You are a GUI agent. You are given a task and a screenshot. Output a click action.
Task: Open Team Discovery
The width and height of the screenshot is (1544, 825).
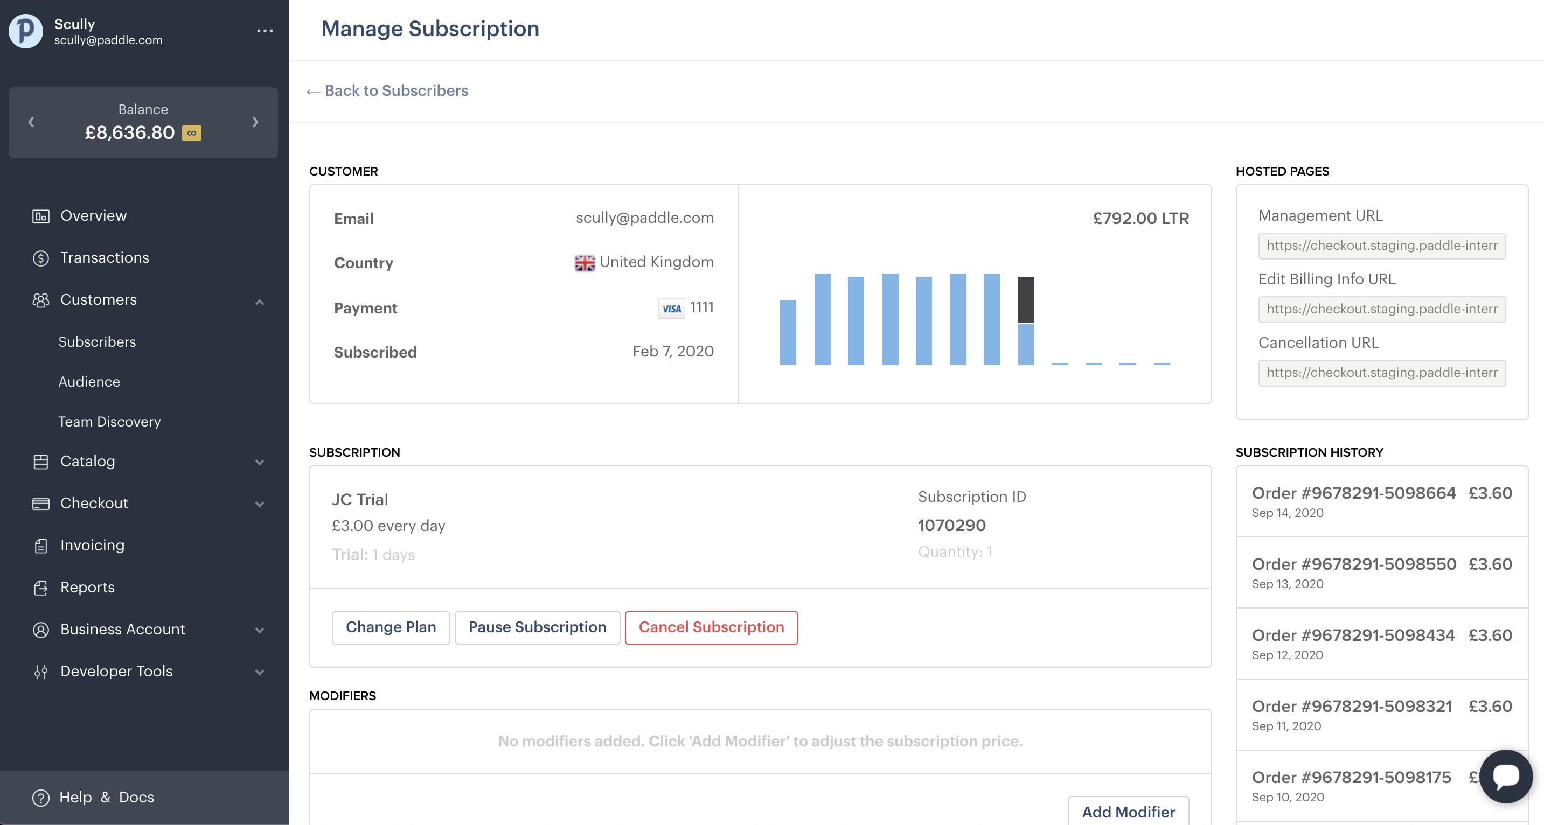pos(110,421)
